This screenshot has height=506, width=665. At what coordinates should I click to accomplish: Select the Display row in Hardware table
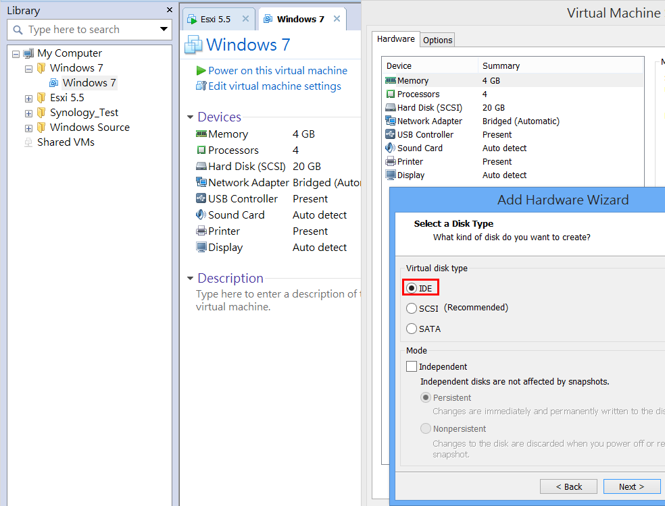(x=513, y=175)
